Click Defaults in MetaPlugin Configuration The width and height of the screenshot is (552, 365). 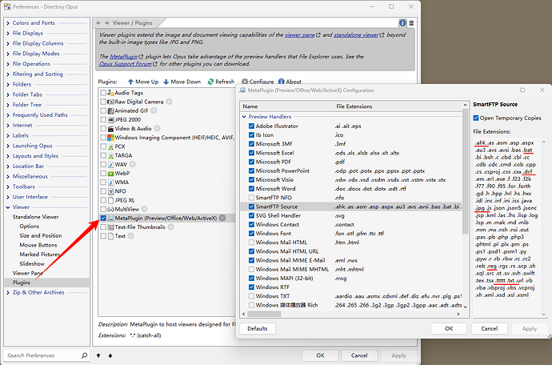[x=258, y=329]
